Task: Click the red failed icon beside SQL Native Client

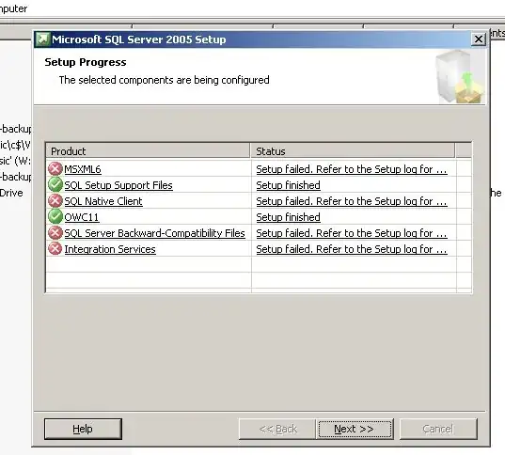Action: (55, 200)
